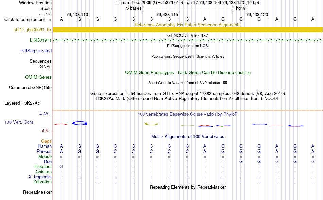
Task: Click the G base in the Elephant row
Action: tap(61, 166)
